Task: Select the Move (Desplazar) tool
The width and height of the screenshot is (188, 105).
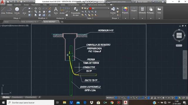Action: 36,8
